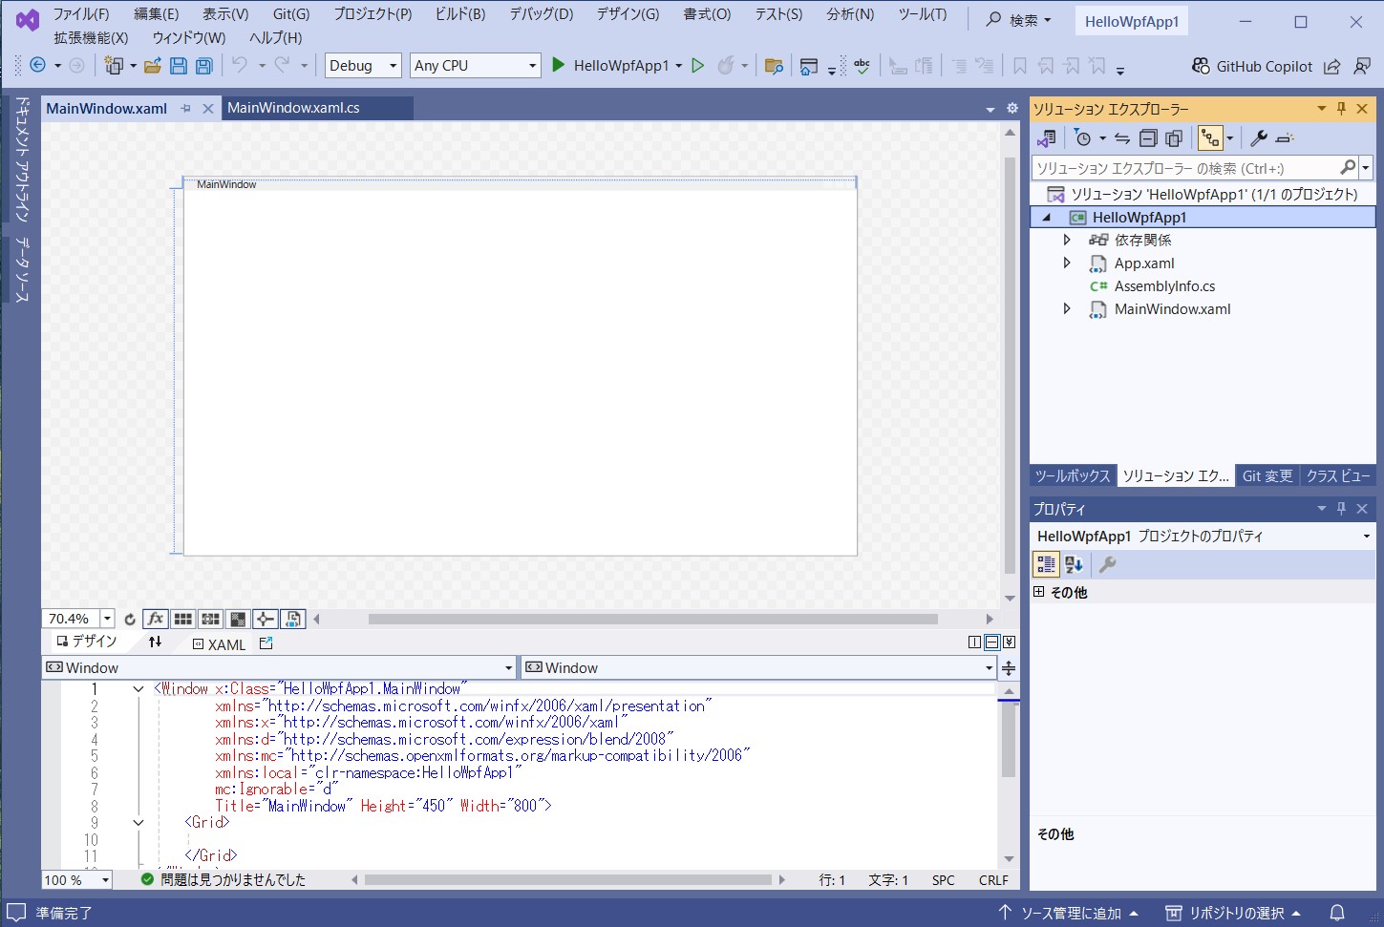Click the spell check abc icon
Image resolution: width=1384 pixels, height=927 pixels.
861,65
